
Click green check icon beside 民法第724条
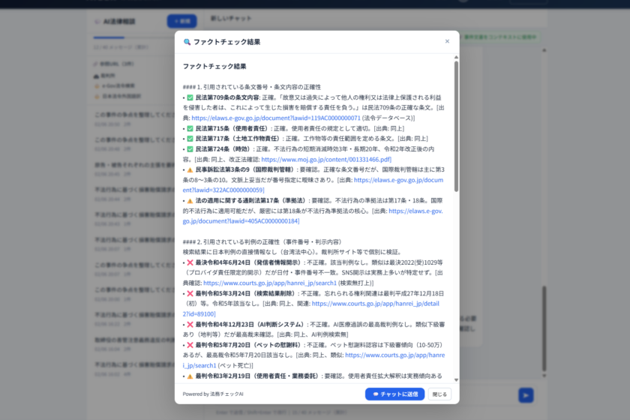(190, 149)
